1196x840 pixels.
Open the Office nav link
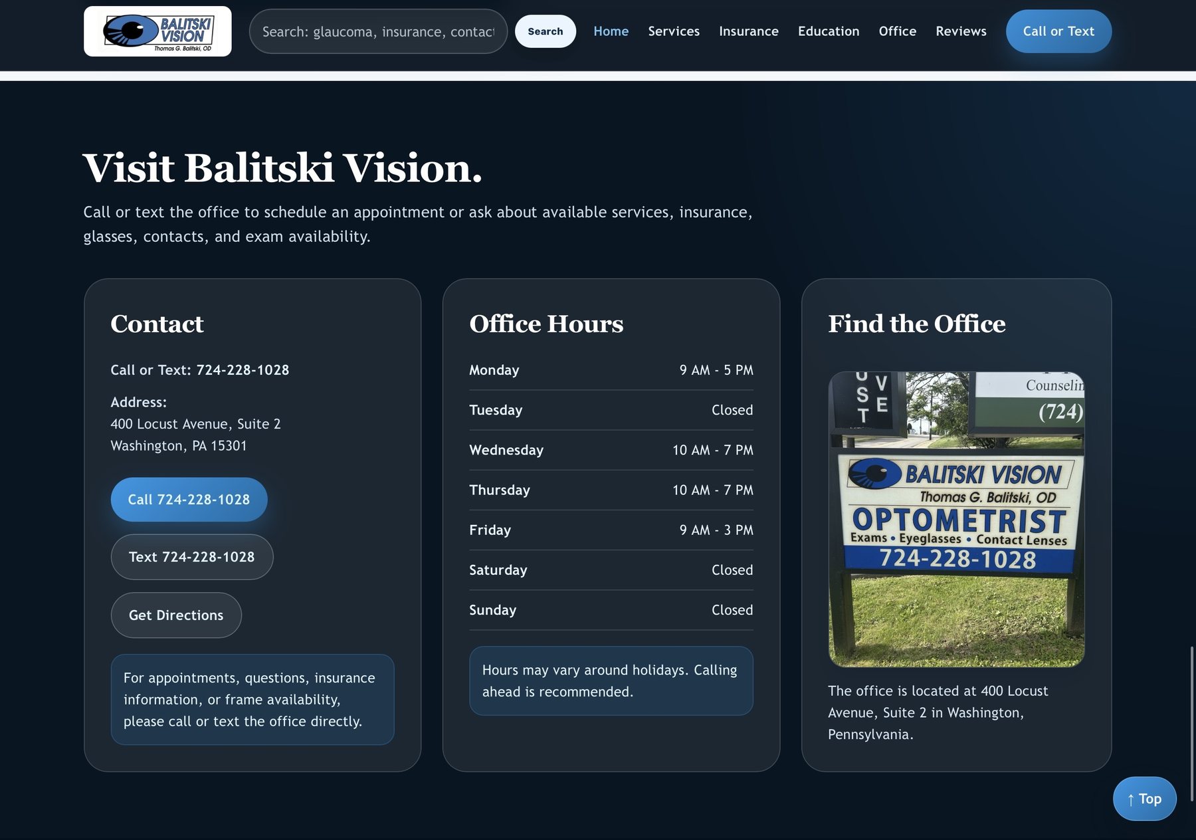click(897, 31)
